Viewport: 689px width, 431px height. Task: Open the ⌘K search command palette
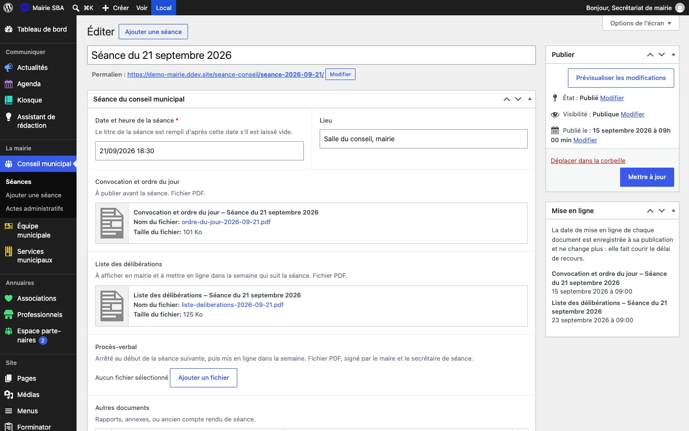click(83, 8)
